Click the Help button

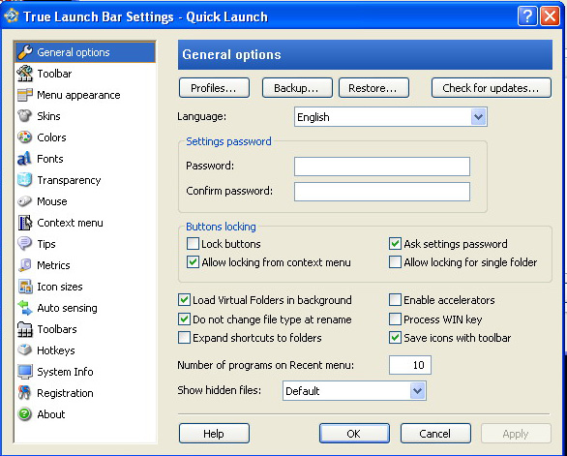[x=214, y=434]
